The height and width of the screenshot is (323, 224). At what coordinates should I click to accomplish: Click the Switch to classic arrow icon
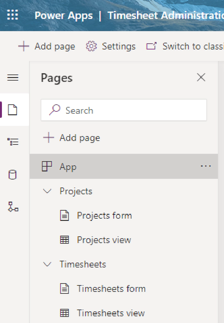(x=151, y=46)
